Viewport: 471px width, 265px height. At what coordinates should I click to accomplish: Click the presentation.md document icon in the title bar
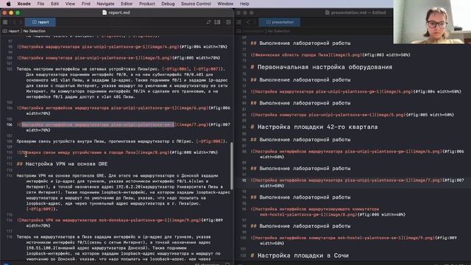[x=327, y=13]
